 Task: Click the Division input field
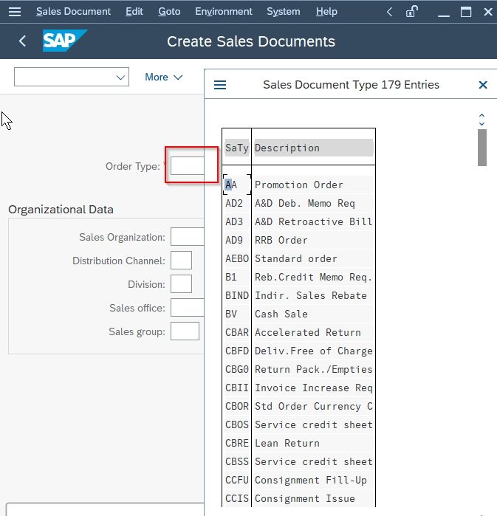tap(181, 284)
